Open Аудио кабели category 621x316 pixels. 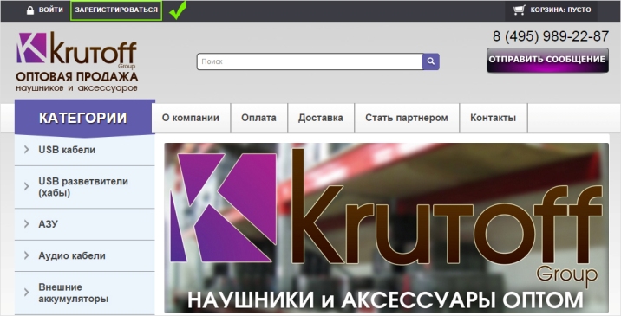[72, 256]
